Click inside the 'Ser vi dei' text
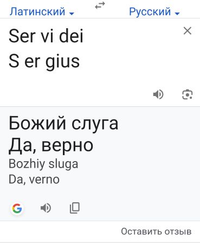Screen dimensions: 200x243 tap(46, 36)
